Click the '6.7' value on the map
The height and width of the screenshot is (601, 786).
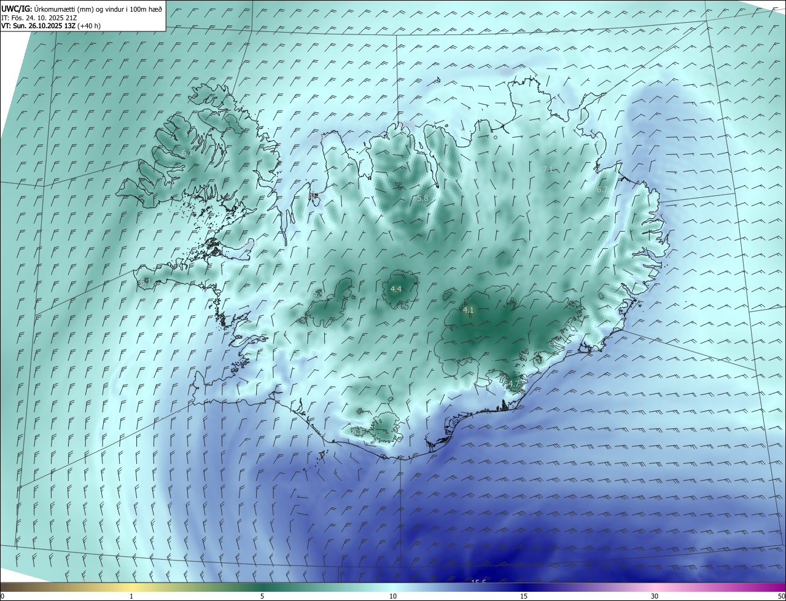coord(602,190)
